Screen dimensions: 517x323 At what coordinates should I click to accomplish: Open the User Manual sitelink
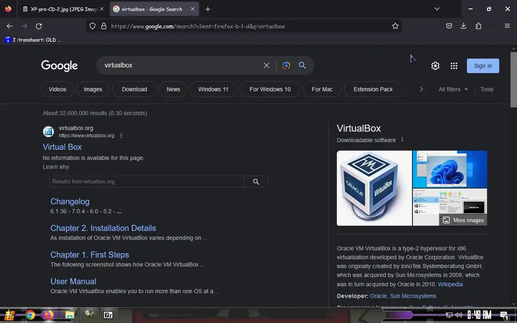click(73, 281)
